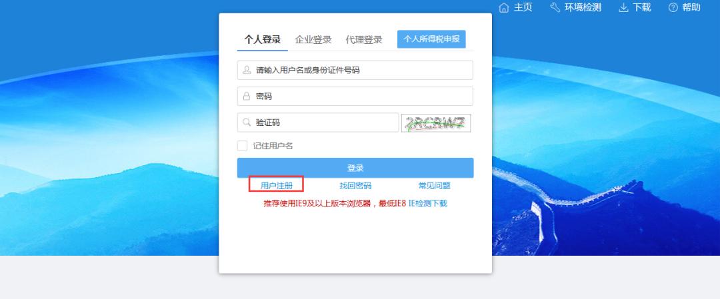
Task: Open the 主页 link in top bar
Action: click(523, 8)
